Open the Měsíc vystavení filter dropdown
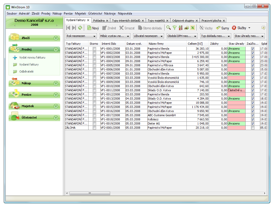The width and height of the screenshot is (275, 208). point(115,36)
